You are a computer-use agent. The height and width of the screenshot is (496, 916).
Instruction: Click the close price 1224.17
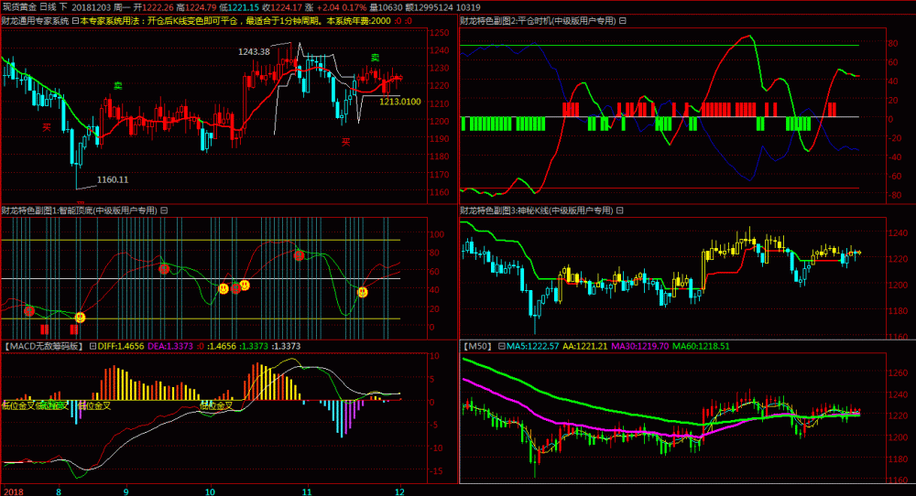(x=286, y=7)
